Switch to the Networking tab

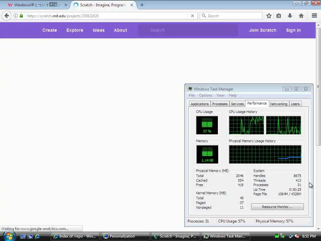pos(279,104)
